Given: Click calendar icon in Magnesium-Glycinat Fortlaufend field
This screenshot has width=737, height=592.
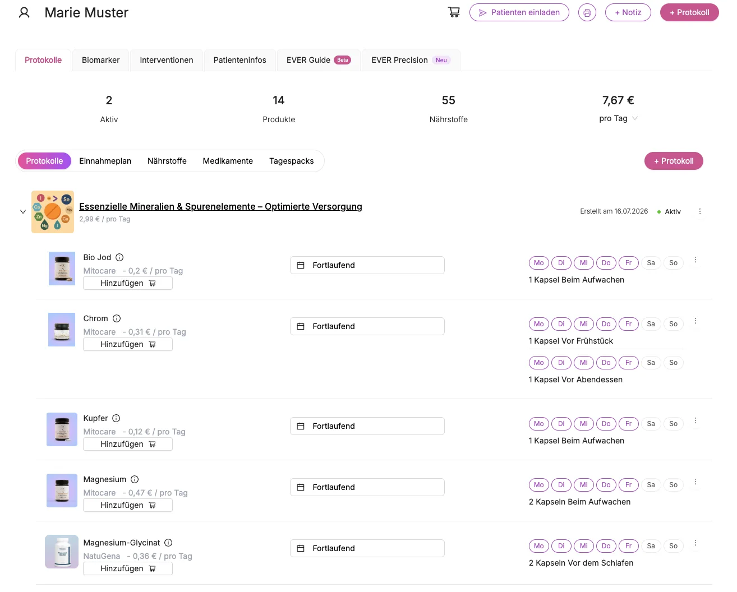Looking at the screenshot, I should pos(301,548).
